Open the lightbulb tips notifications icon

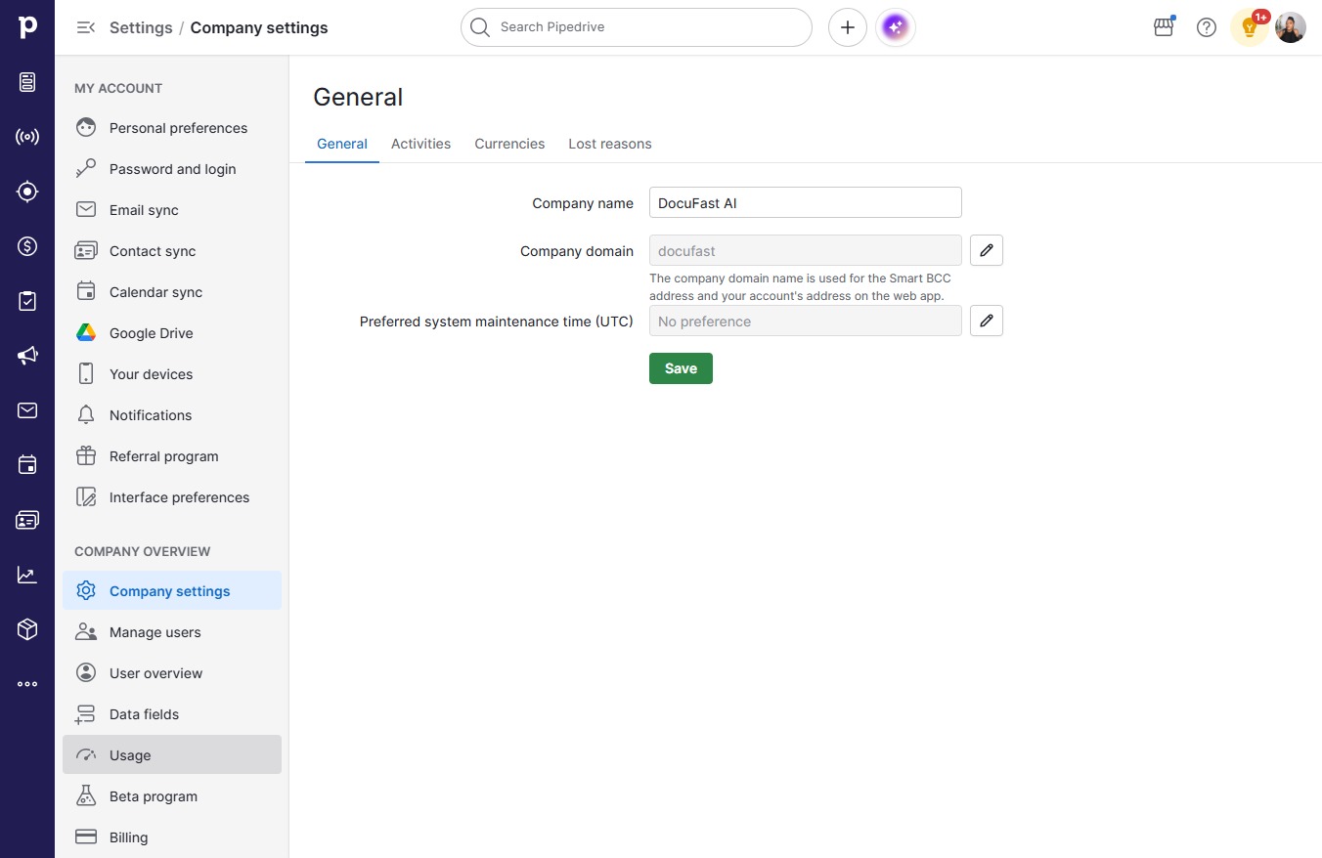pyautogui.click(x=1250, y=27)
